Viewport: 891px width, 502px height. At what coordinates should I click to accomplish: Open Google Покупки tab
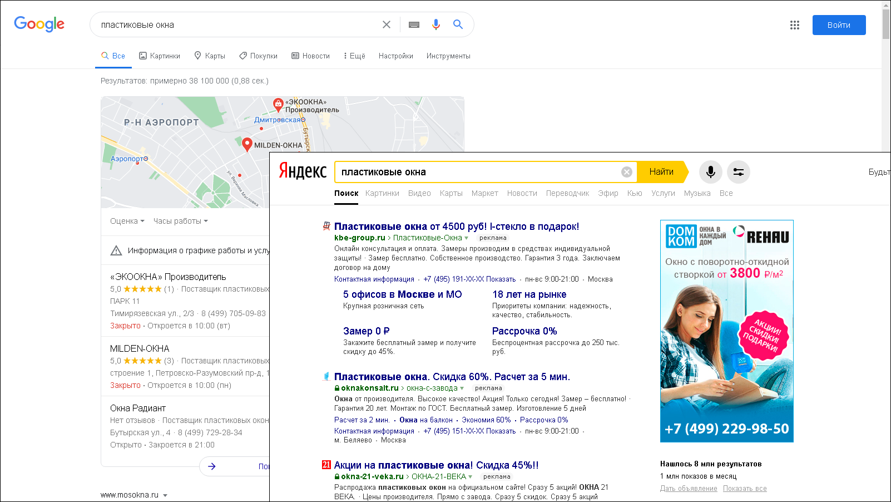(258, 56)
